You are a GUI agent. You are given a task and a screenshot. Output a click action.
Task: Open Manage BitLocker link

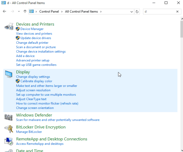coord(29,132)
